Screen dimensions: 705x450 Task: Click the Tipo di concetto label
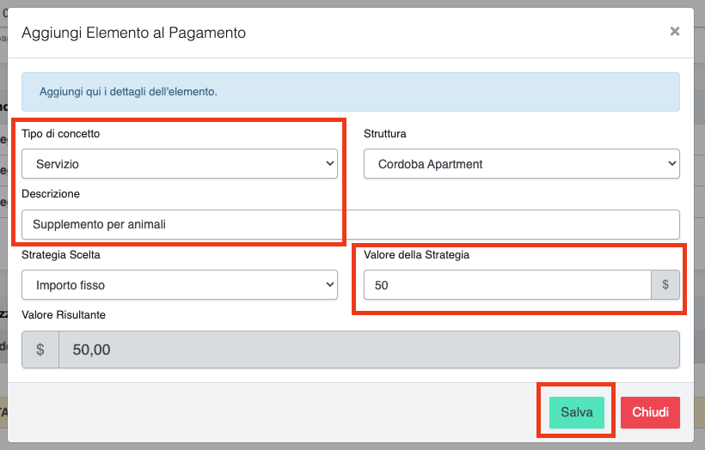pyautogui.click(x=72, y=134)
